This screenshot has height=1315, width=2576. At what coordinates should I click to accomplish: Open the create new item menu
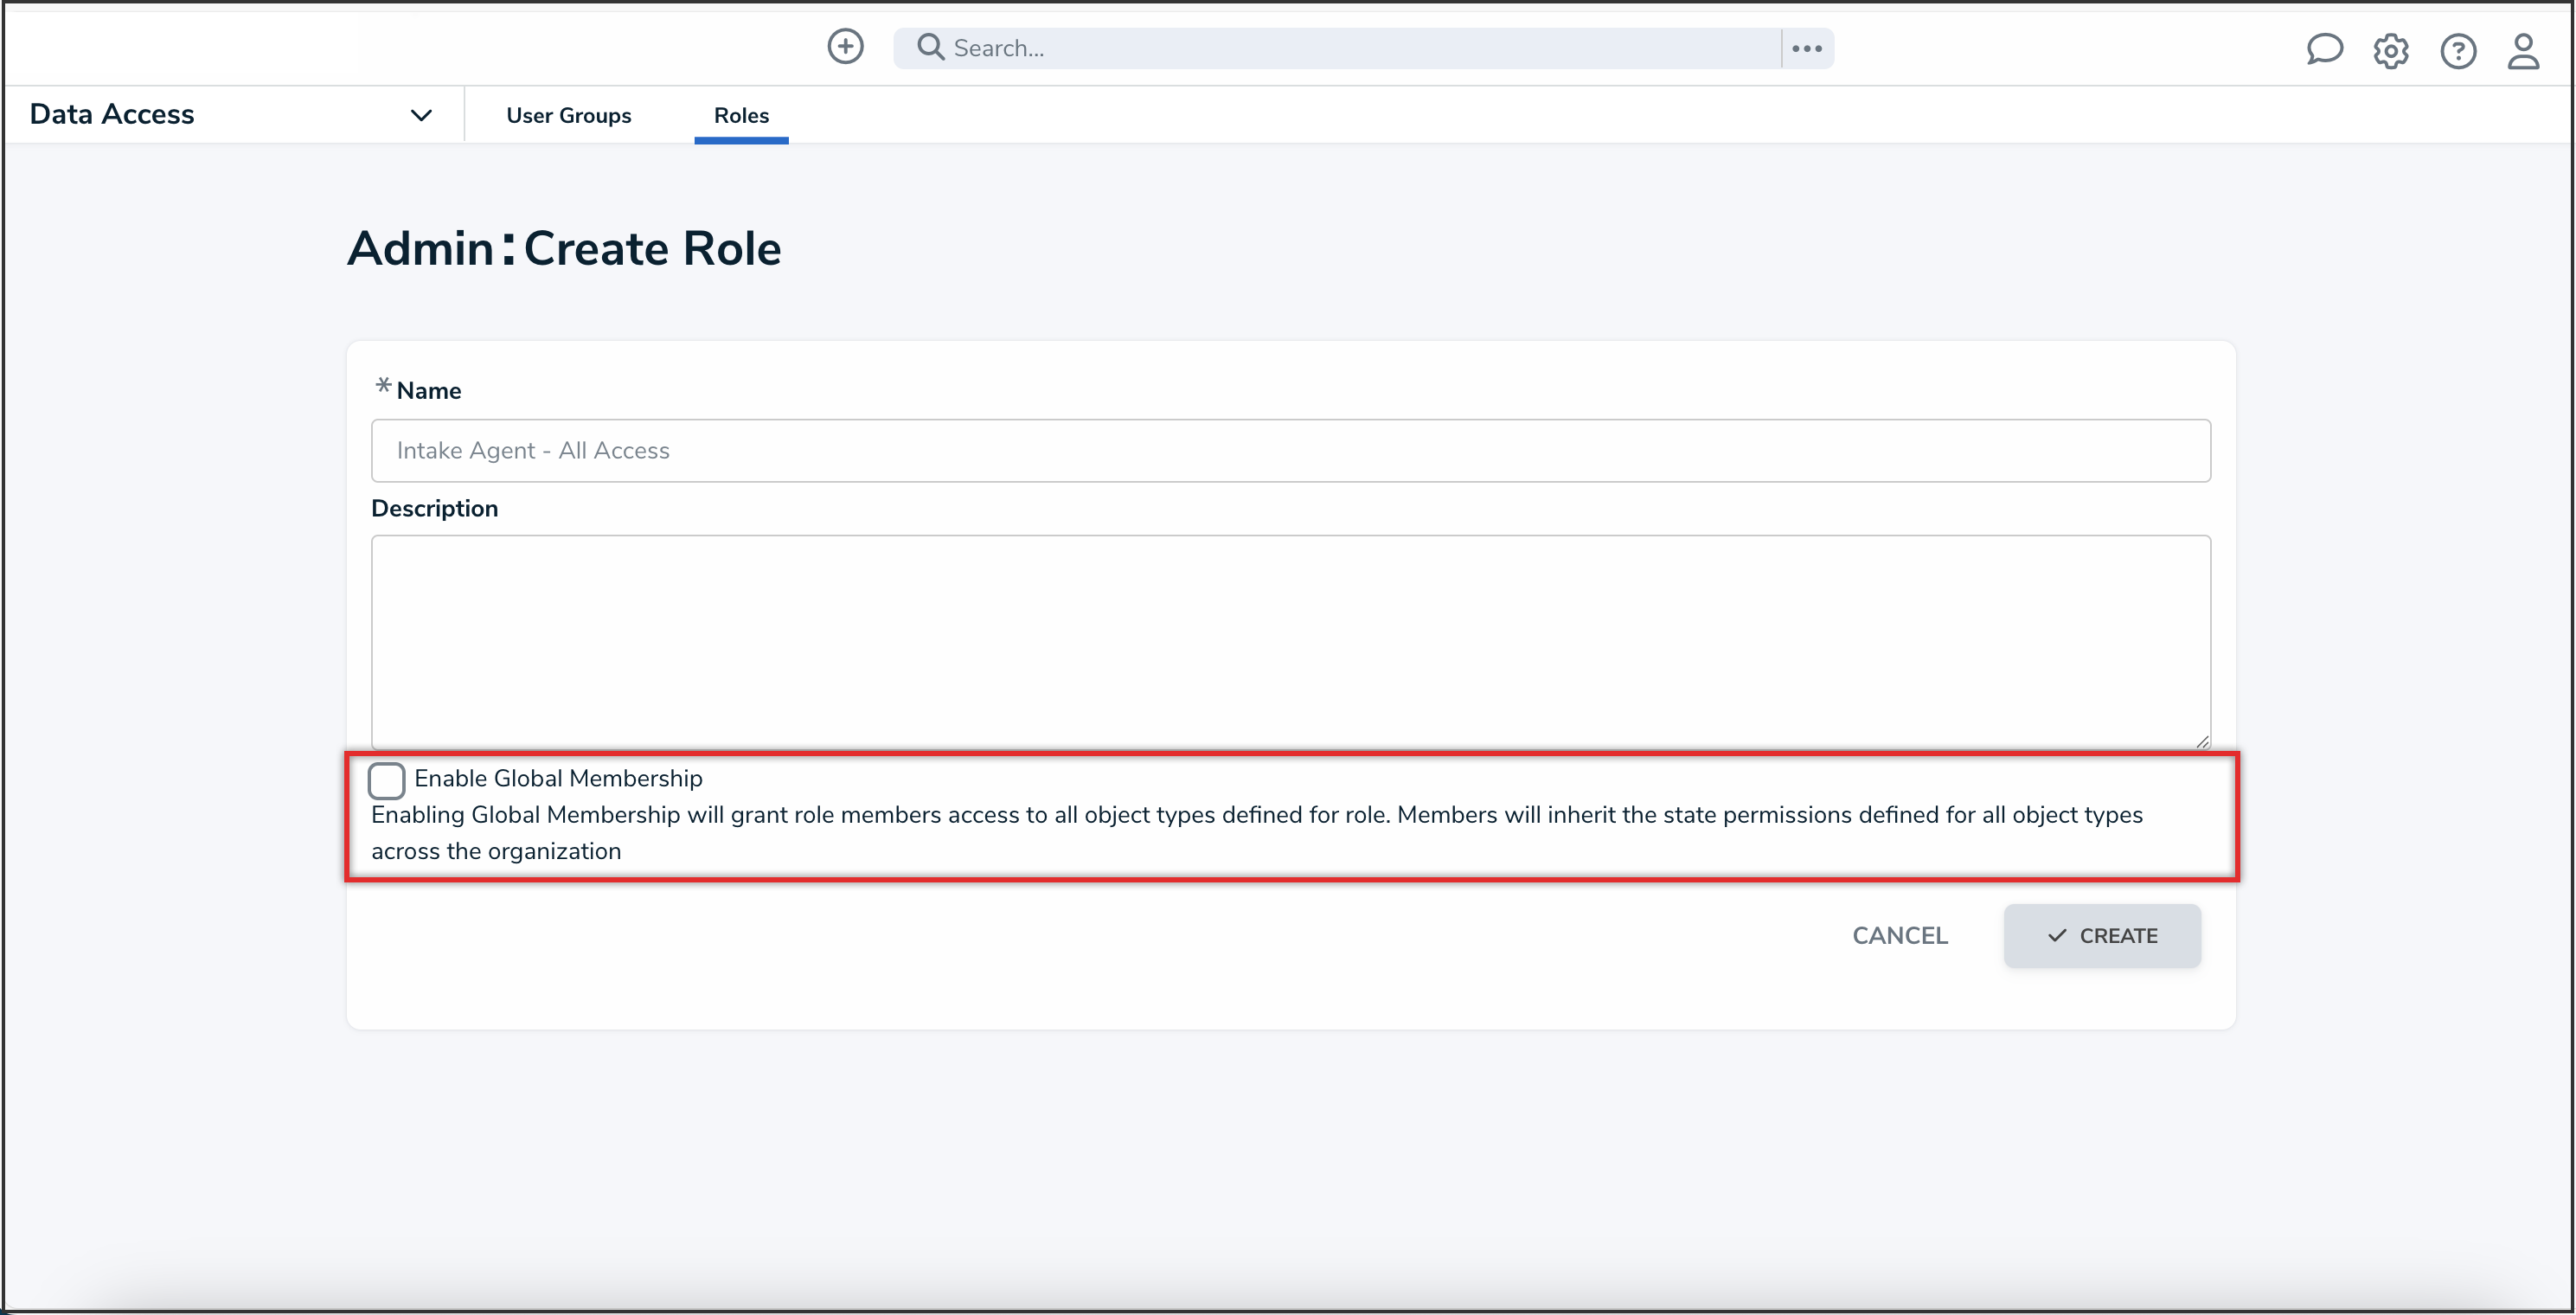coord(845,47)
